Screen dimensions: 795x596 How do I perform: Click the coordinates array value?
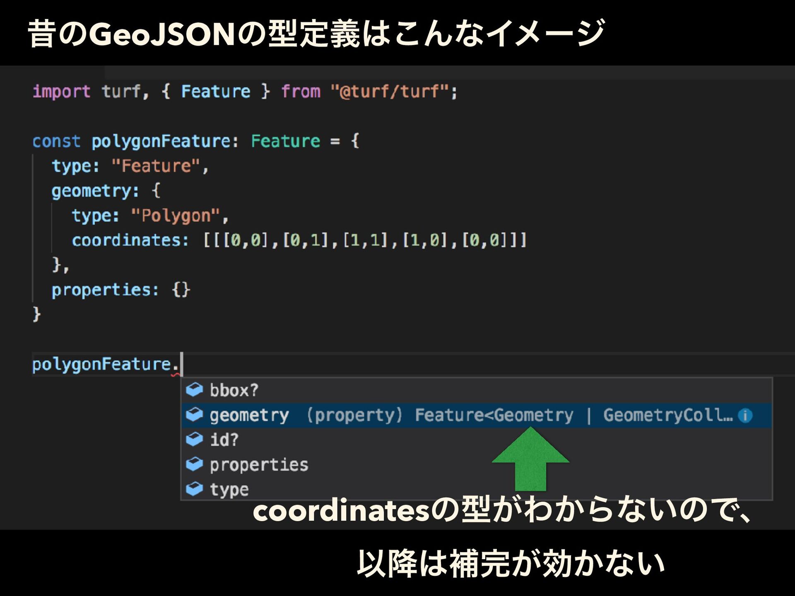(364, 240)
